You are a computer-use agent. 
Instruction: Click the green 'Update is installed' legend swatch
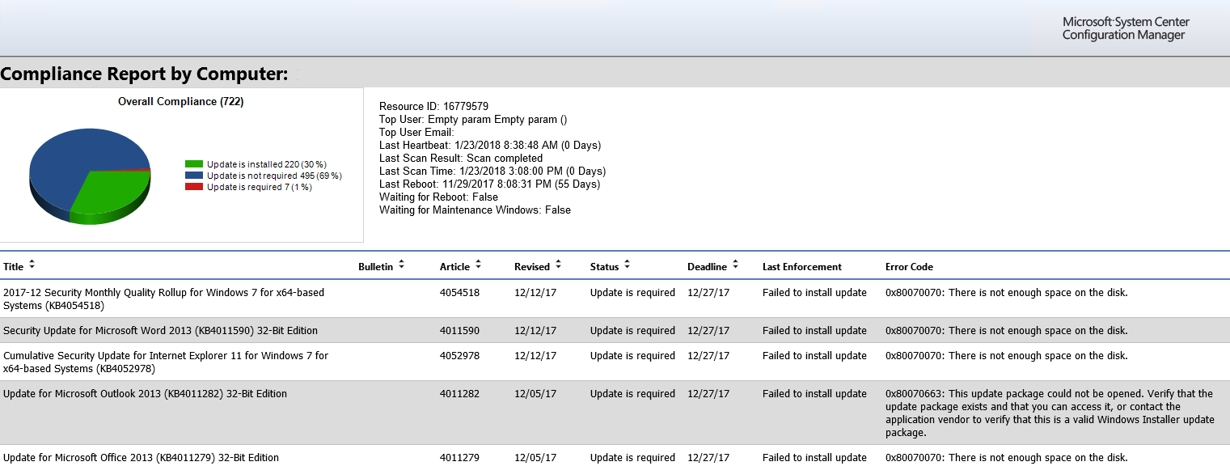pos(194,164)
